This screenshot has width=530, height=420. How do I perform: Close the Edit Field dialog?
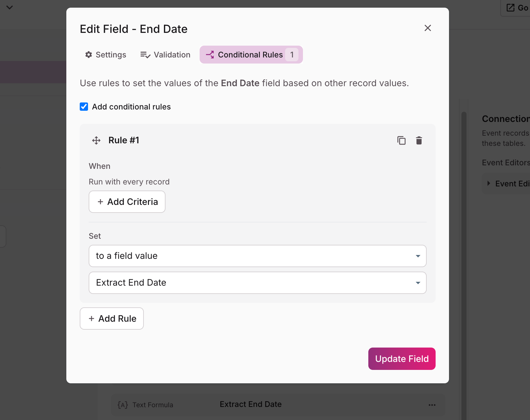428,28
